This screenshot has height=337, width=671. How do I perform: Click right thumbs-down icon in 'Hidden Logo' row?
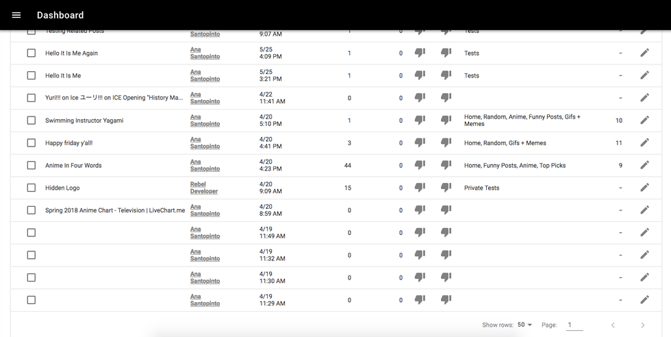(446, 188)
